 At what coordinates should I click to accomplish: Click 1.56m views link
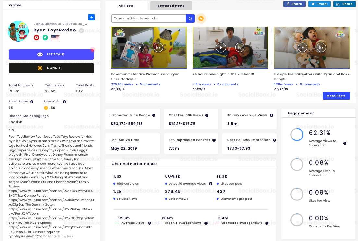[x=284, y=84]
